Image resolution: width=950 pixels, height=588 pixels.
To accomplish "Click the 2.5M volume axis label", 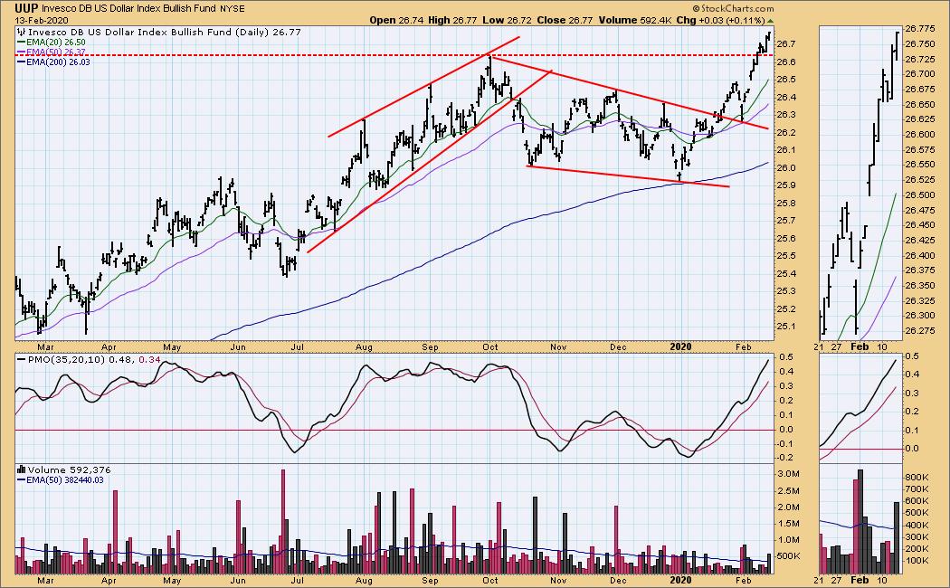I will tap(788, 490).
